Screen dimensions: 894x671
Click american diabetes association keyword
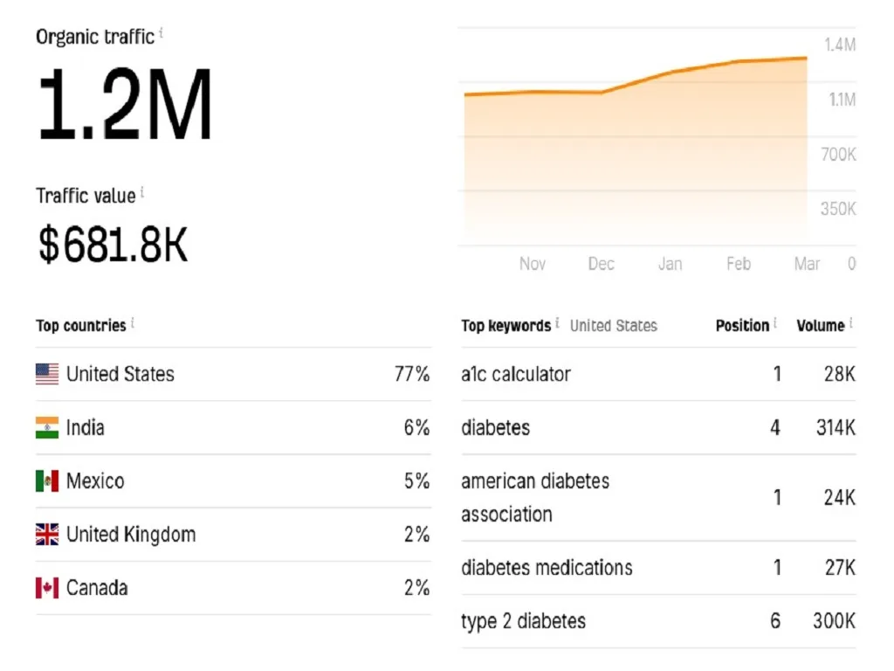coord(534,497)
